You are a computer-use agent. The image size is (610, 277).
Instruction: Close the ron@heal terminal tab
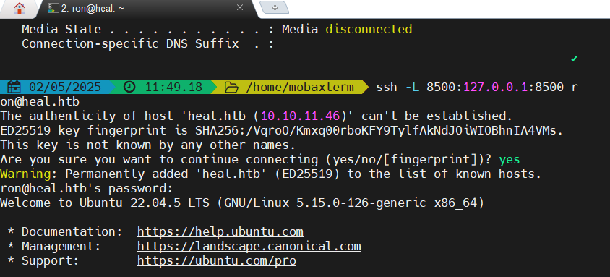click(x=240, y=8)
